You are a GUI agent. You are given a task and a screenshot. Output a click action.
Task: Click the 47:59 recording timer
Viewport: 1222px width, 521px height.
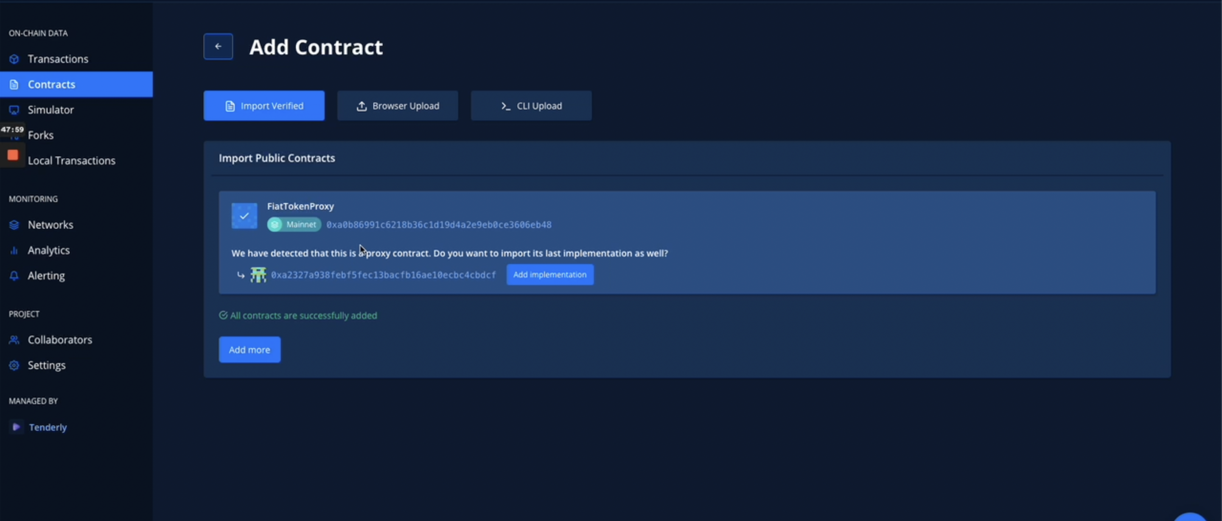point(12,129)
